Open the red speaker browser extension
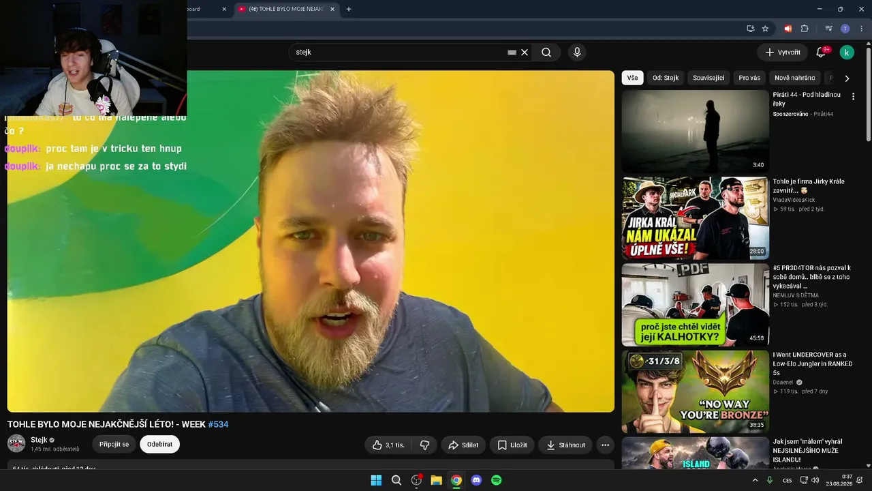 point(788,29)
